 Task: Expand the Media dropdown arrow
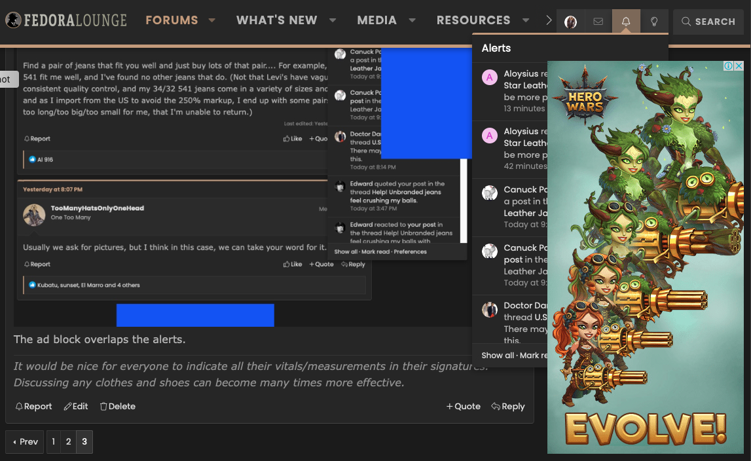tap(412, 20)
